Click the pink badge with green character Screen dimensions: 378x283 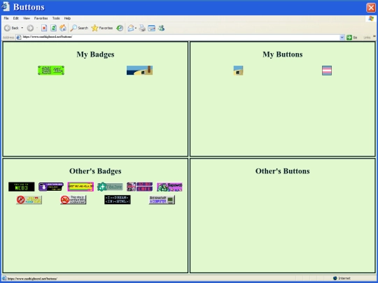coord(169,187)
